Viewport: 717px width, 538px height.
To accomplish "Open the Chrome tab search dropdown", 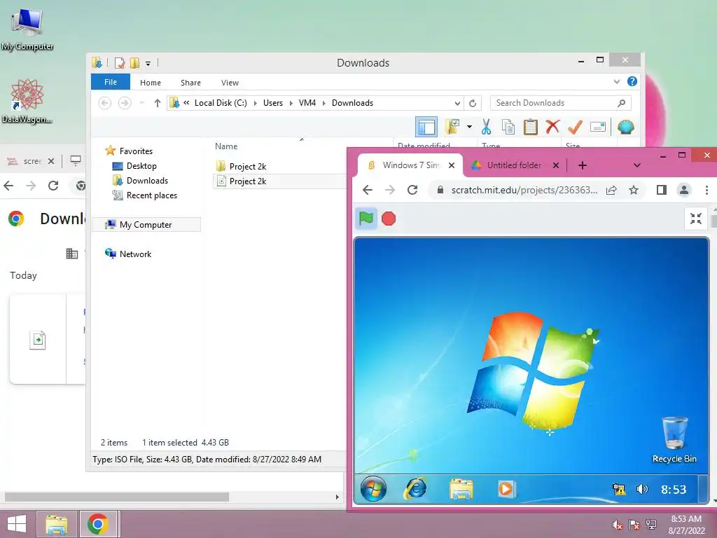I will [x=637, y=165].
